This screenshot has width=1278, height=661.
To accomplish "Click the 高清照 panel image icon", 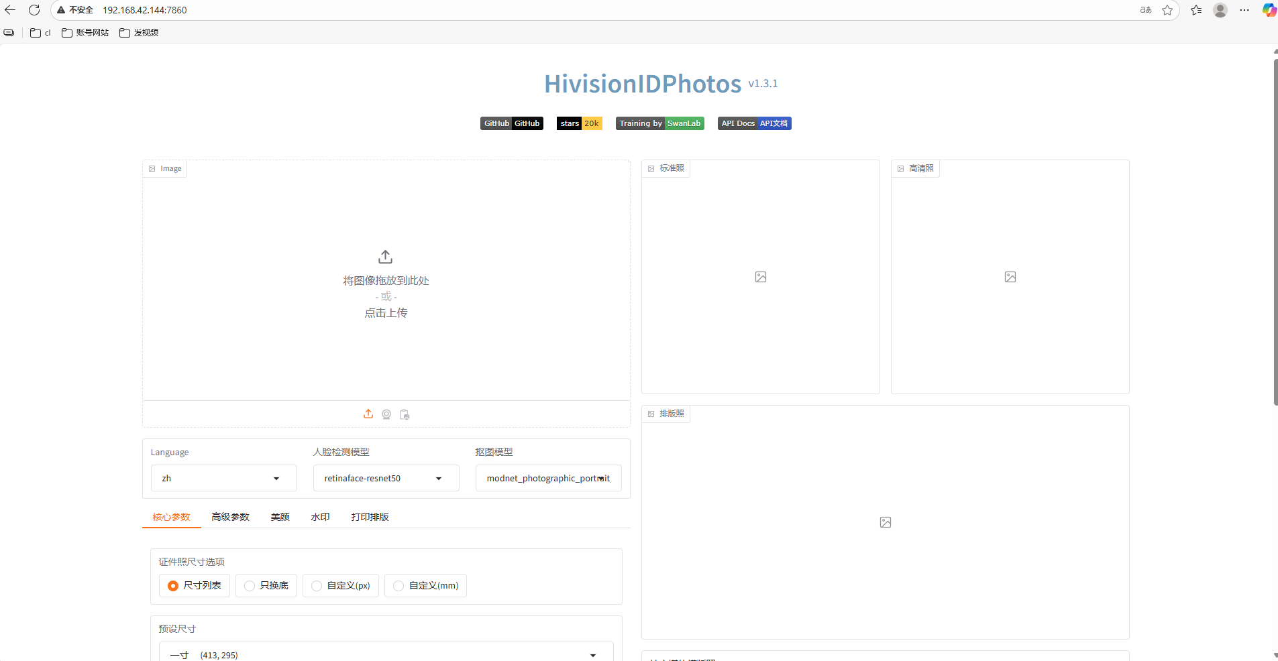I will coord(1010,276).
